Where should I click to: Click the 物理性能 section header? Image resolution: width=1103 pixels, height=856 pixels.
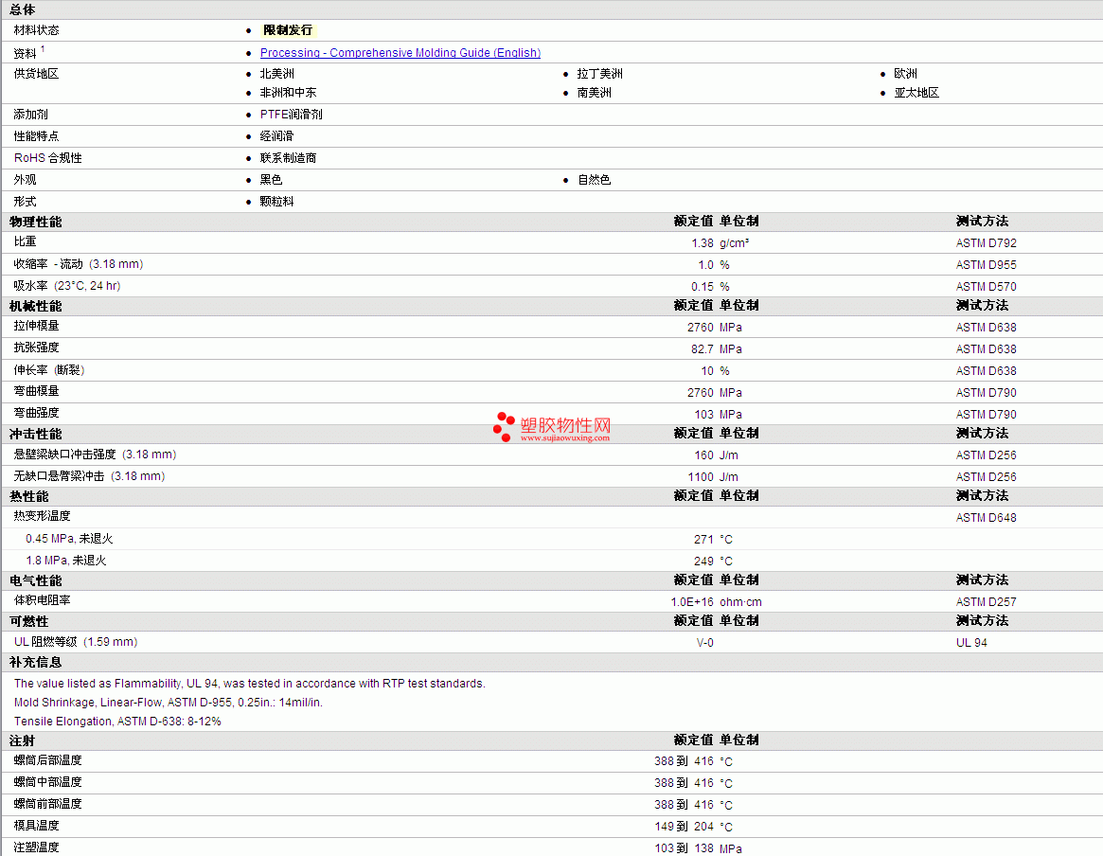click(x=36, y=222)
